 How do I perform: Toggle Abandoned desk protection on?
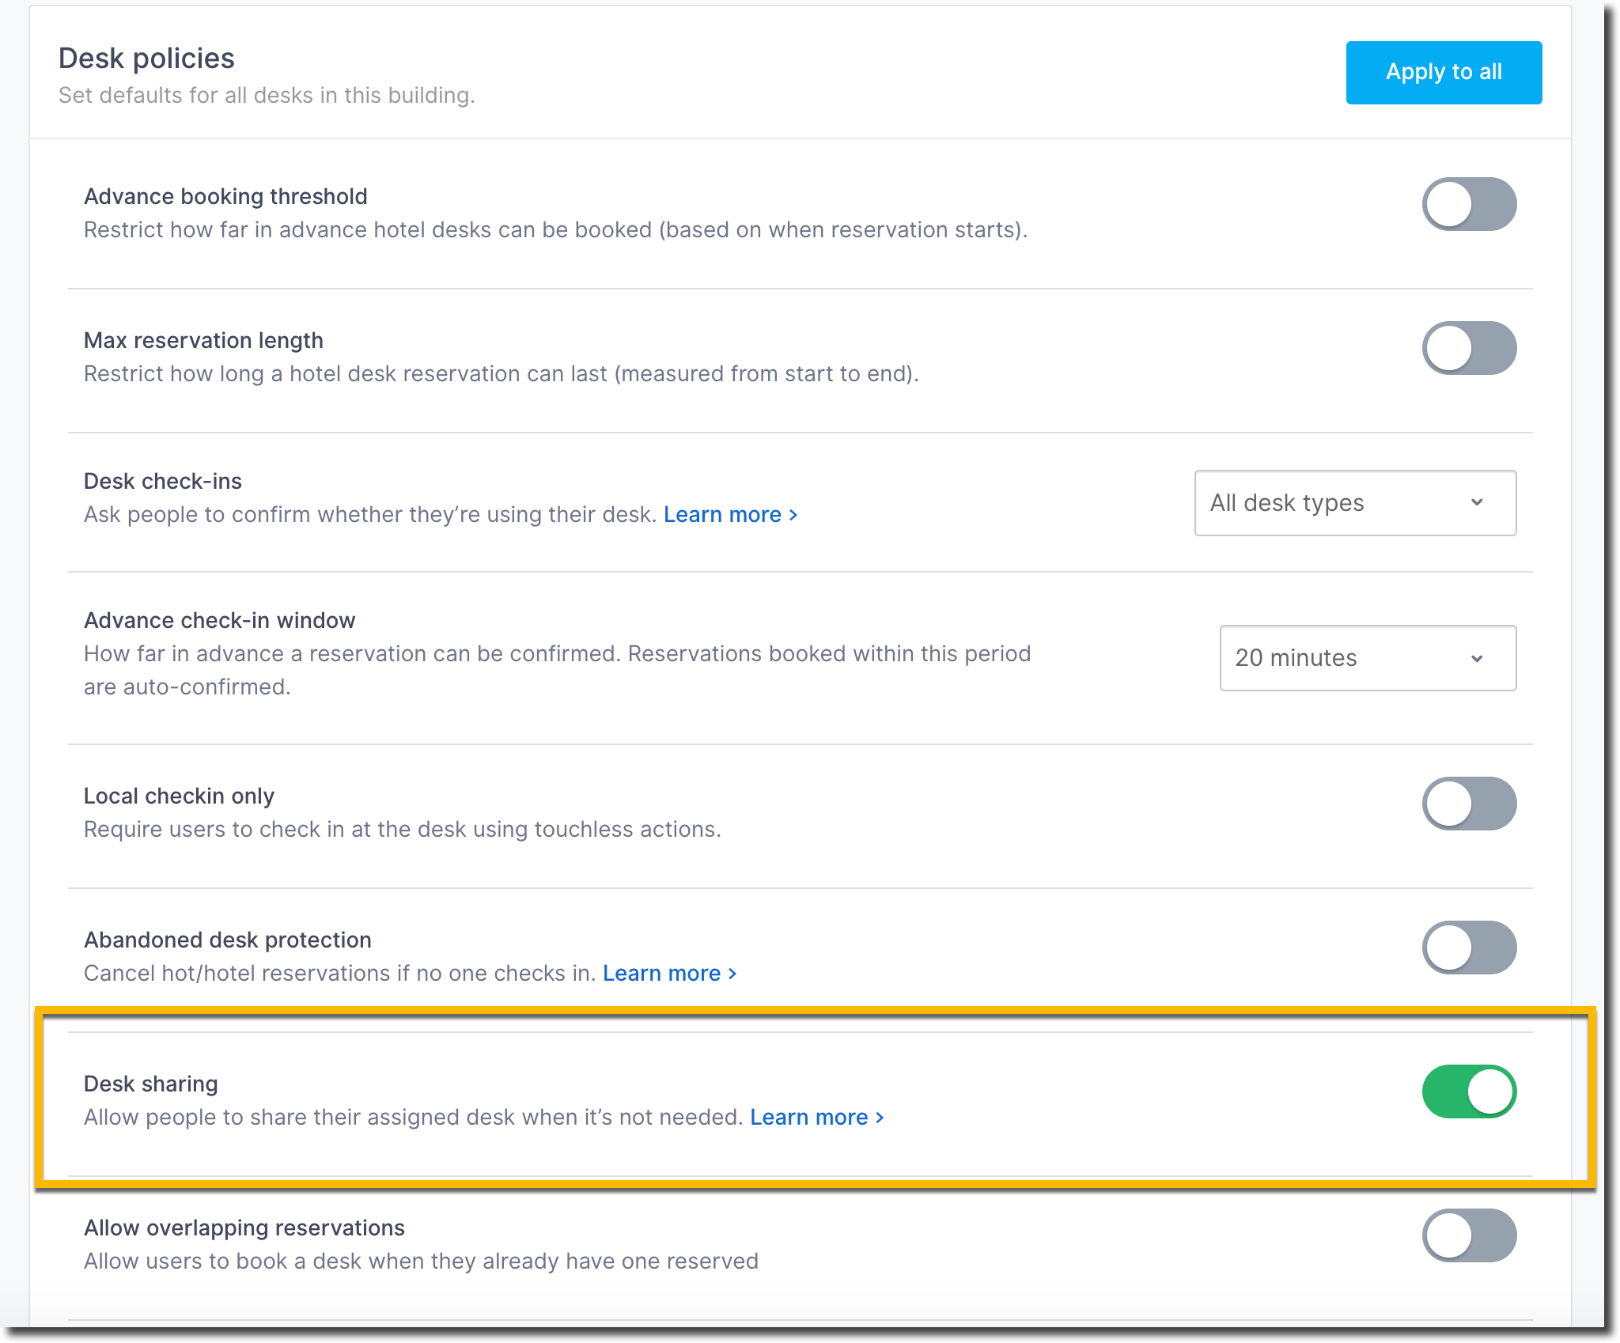click(x=1469, y=948)
